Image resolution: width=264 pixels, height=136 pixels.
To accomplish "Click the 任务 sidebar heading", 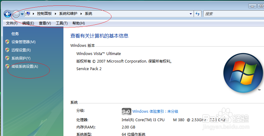I will click(15, 34).
